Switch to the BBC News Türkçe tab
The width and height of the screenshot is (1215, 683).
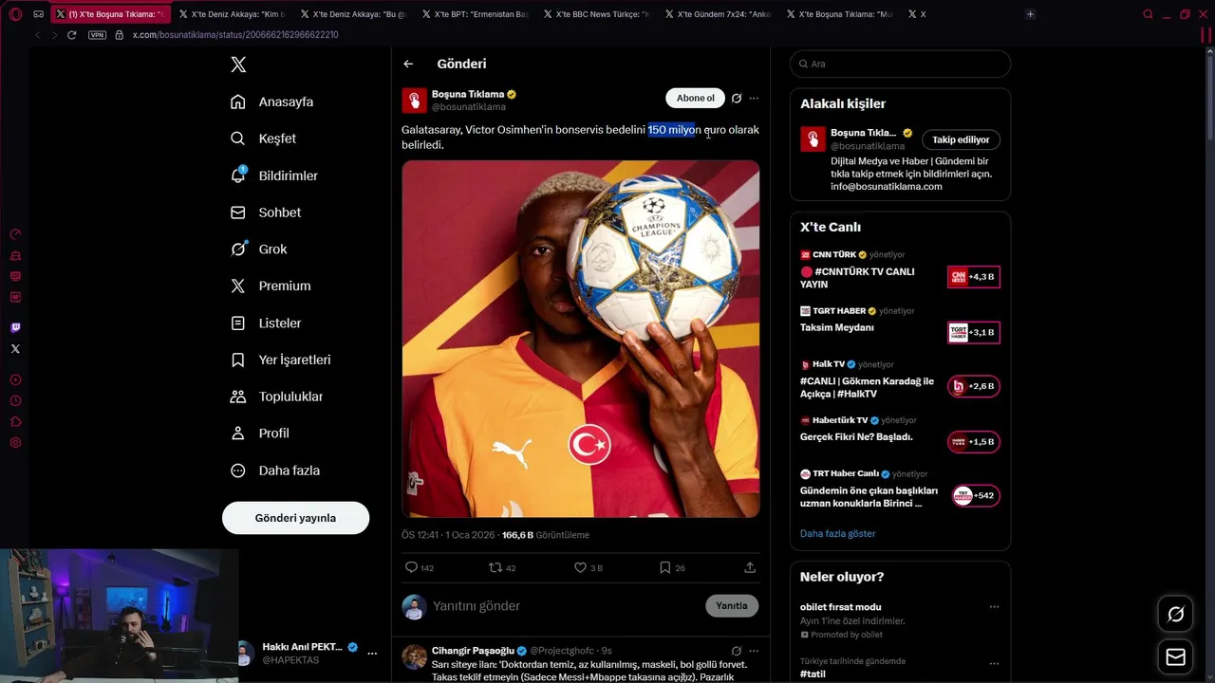click(597, 14)
